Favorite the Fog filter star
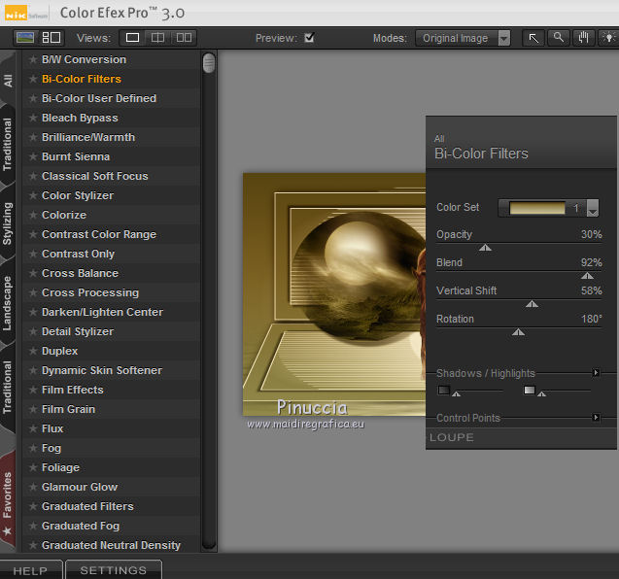Image resolution: width=619 pixels, height=579 pixels. (x=33, y=448)
